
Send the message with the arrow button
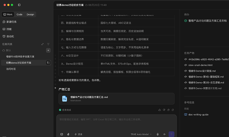pyautogui.click(x=172, y=134)
